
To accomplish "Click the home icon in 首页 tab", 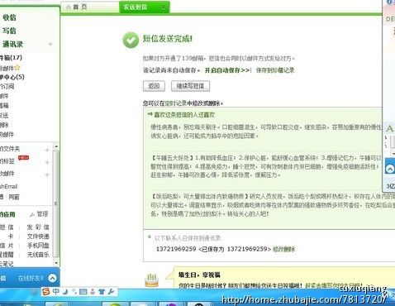I will click(x=69, y=7).
